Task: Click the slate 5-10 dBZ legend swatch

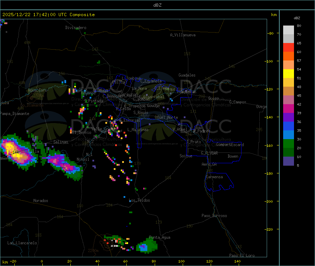Action: (x=288, y=161)
